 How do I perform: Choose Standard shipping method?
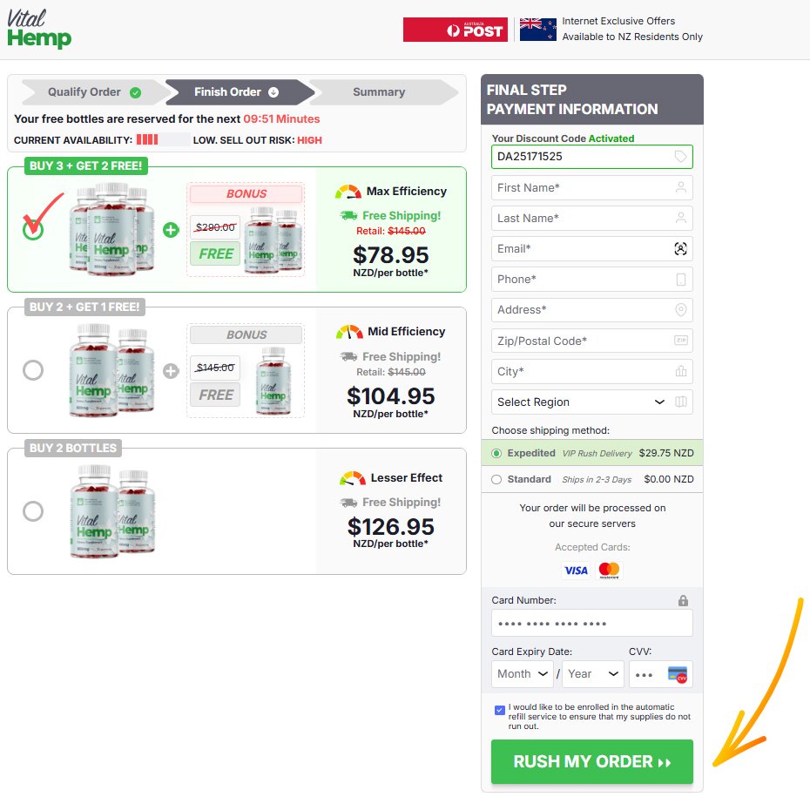496,479
